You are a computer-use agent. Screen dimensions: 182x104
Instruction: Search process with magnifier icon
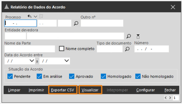(x=76, y=23)
